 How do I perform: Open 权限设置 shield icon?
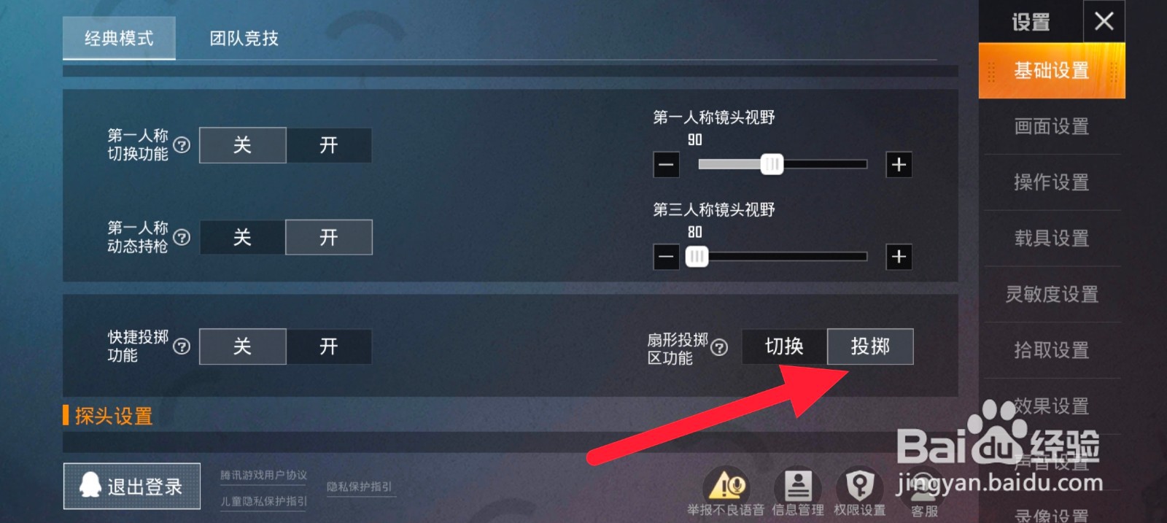click(x=860, y=484)
